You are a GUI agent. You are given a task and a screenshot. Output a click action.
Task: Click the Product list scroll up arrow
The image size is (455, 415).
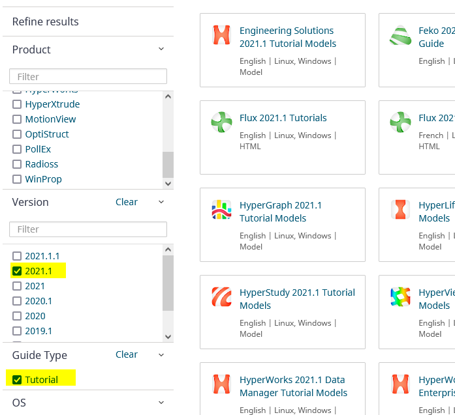tap(168, 96)
